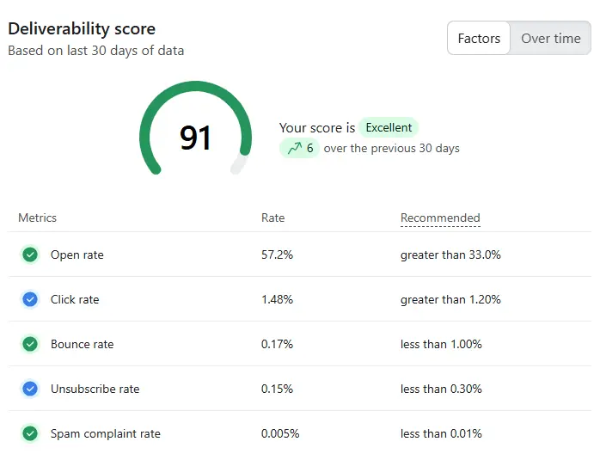
Task: Click the green check icon beside Spam complaint rate
Action: click(x=30, y=433)
